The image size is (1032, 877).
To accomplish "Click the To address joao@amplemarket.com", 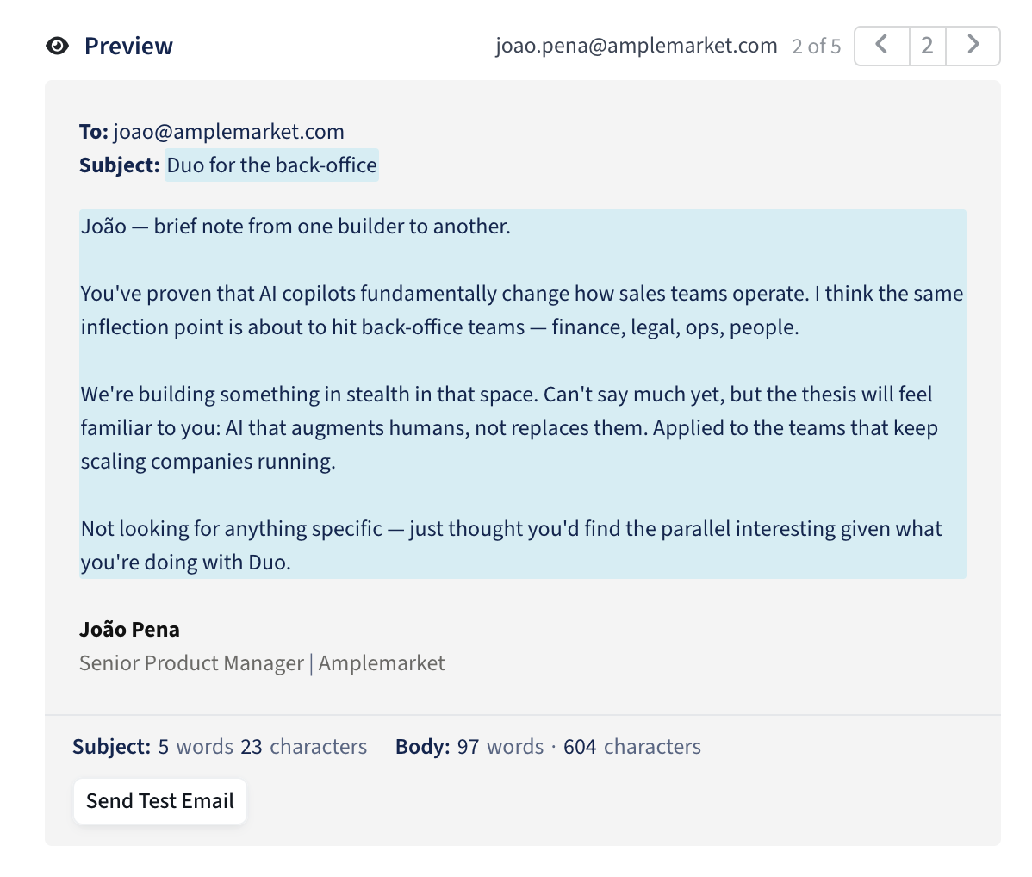I will [x=229, y=132].
